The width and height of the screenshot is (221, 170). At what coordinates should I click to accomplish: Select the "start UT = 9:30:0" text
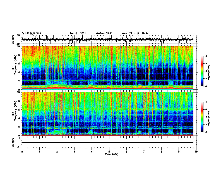click(x=135, y=33)
